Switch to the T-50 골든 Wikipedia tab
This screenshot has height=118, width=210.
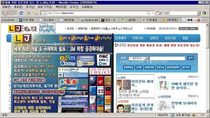click(150, 20)
